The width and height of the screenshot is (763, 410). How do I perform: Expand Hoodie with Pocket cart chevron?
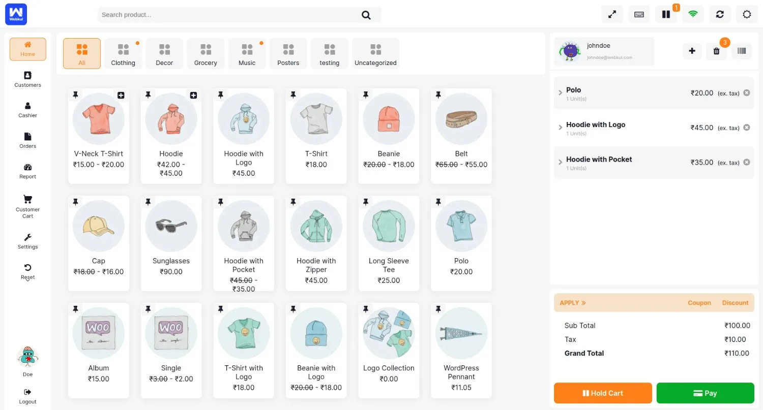click(560, 162)
